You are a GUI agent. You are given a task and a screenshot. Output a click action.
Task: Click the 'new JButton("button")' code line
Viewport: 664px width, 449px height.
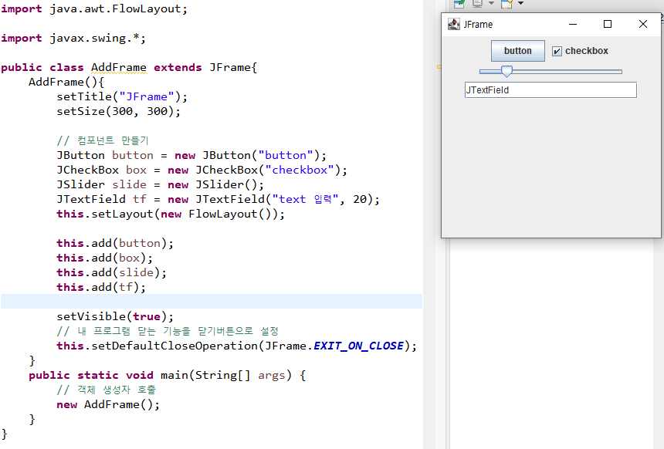coord(191,155)
